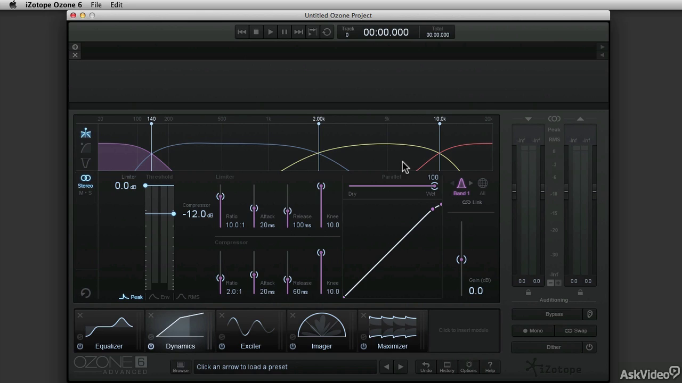The width and height of the screenshot is (682, 383).
Task: Select Env detection mode
Action: coord(159,297)
